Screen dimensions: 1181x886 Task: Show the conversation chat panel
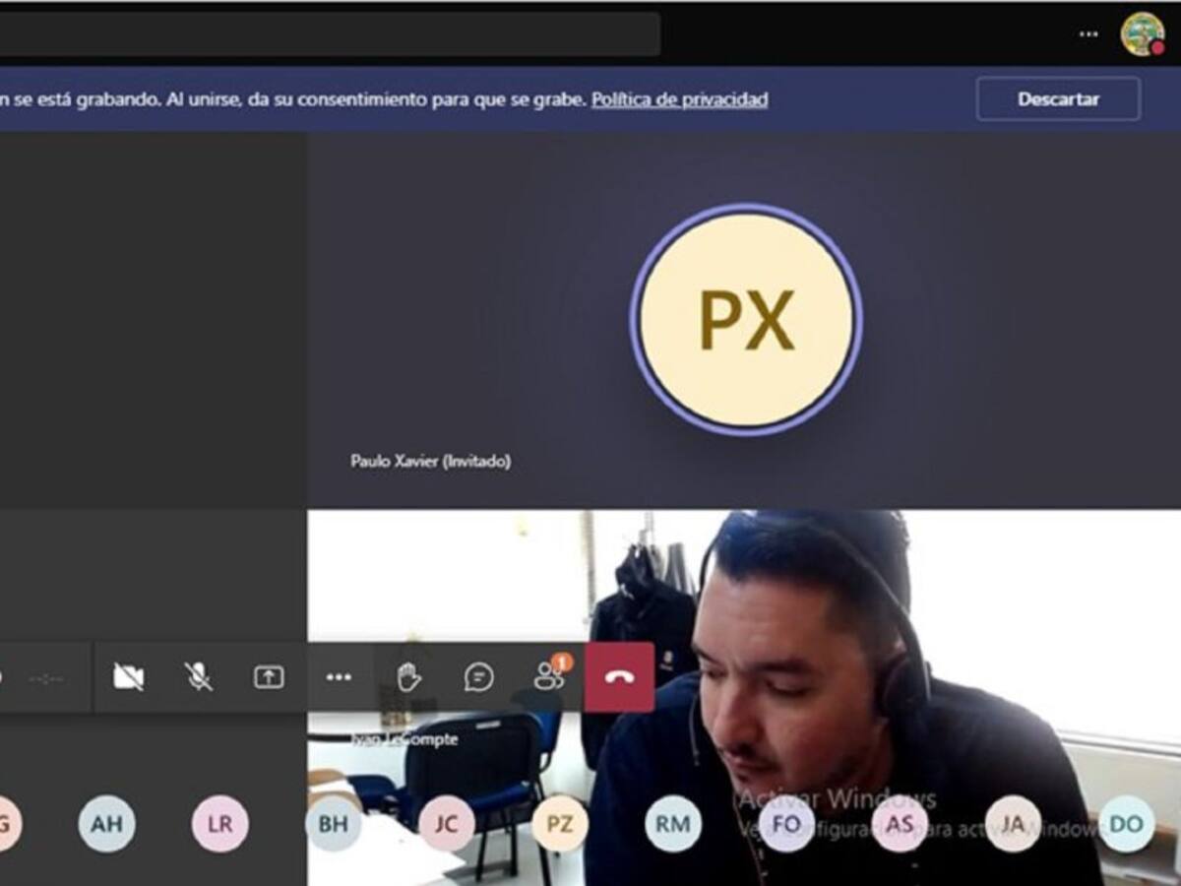478,677
